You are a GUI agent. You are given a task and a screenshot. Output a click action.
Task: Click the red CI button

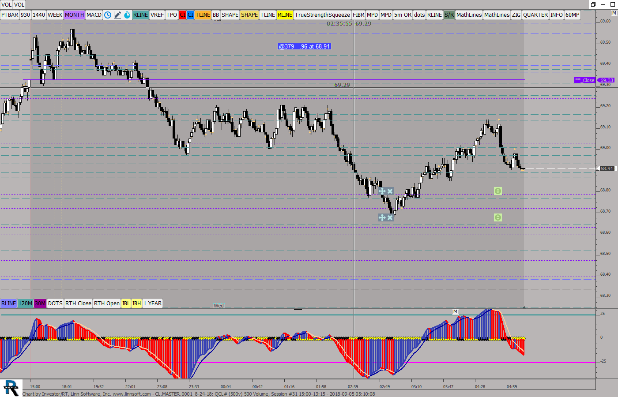(182, 15)
